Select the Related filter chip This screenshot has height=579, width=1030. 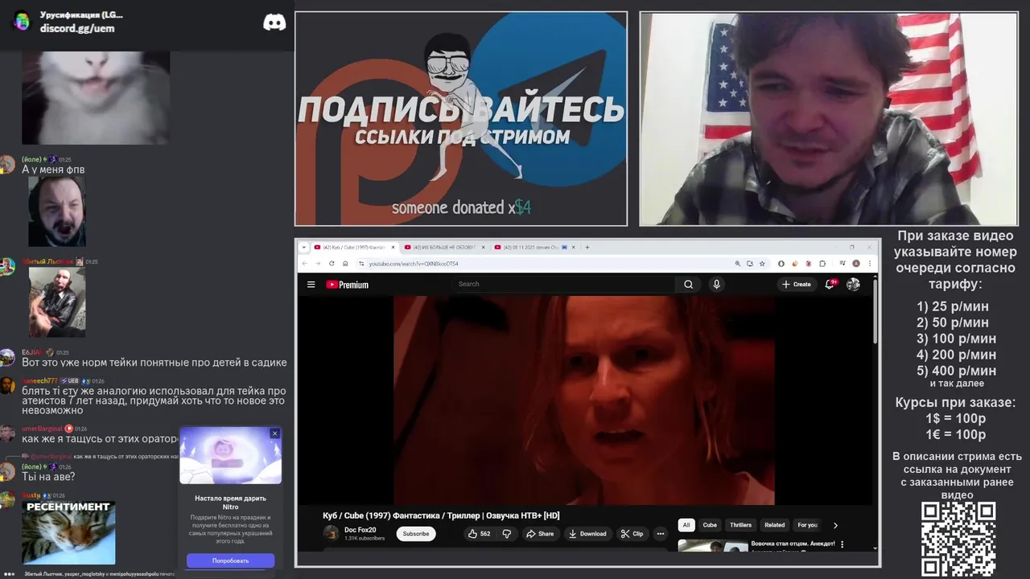tap(775, 525)
